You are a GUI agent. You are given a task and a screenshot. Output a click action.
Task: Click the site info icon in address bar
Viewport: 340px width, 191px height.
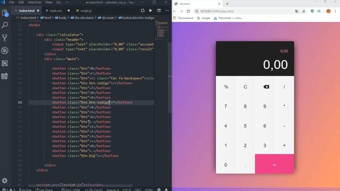[x=197, y=11]
